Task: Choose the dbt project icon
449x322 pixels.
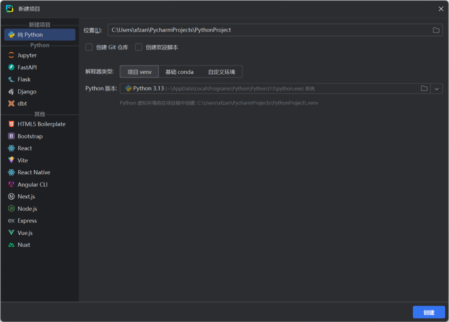Action: pos(12,103)
